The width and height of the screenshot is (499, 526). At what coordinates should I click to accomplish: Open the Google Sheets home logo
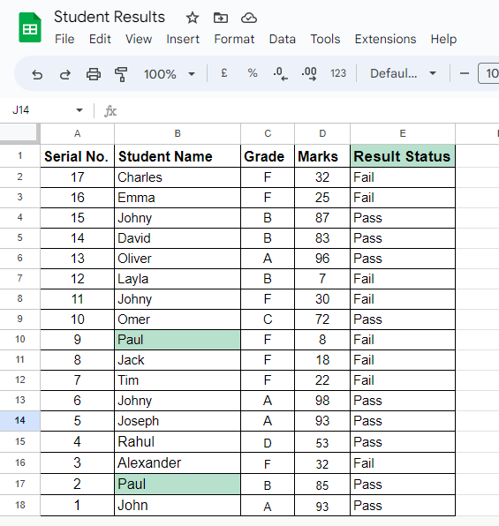coord(30,27)
